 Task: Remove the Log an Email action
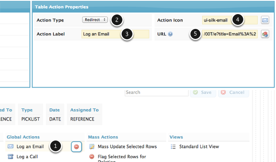pyautogui.click(x=76, y=147)
